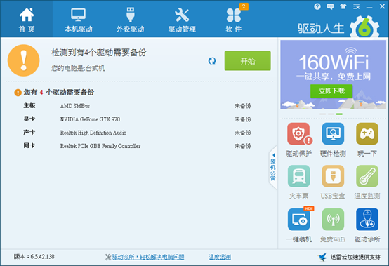Click 迅雷云加速提供支持 bird logo
The width and height of the screenshot is (389, 266).
point(323,257)
